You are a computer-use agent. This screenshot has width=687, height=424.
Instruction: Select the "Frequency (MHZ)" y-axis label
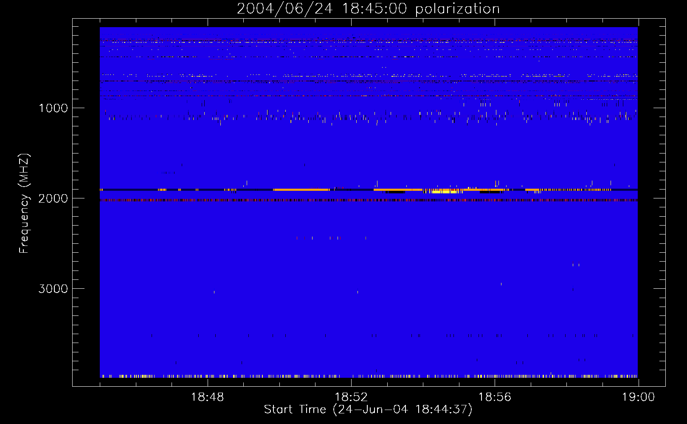click(x=24, y=204)
